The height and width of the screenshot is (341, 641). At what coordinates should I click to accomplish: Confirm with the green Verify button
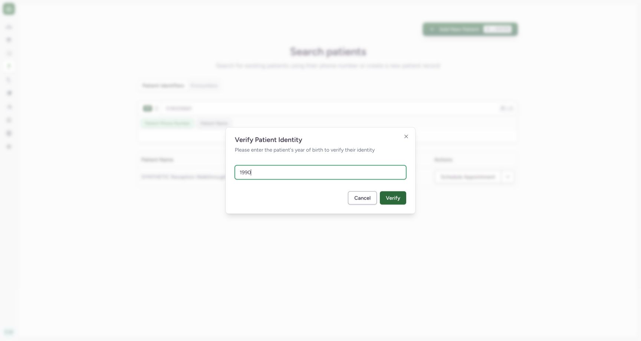pos(393,198)
